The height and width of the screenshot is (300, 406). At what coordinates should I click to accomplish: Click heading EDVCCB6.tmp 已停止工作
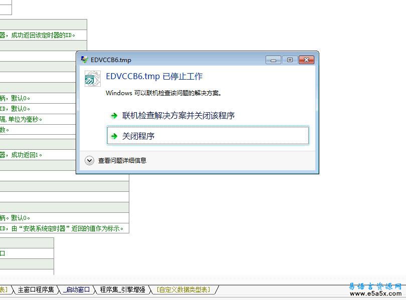click(154, 77)
